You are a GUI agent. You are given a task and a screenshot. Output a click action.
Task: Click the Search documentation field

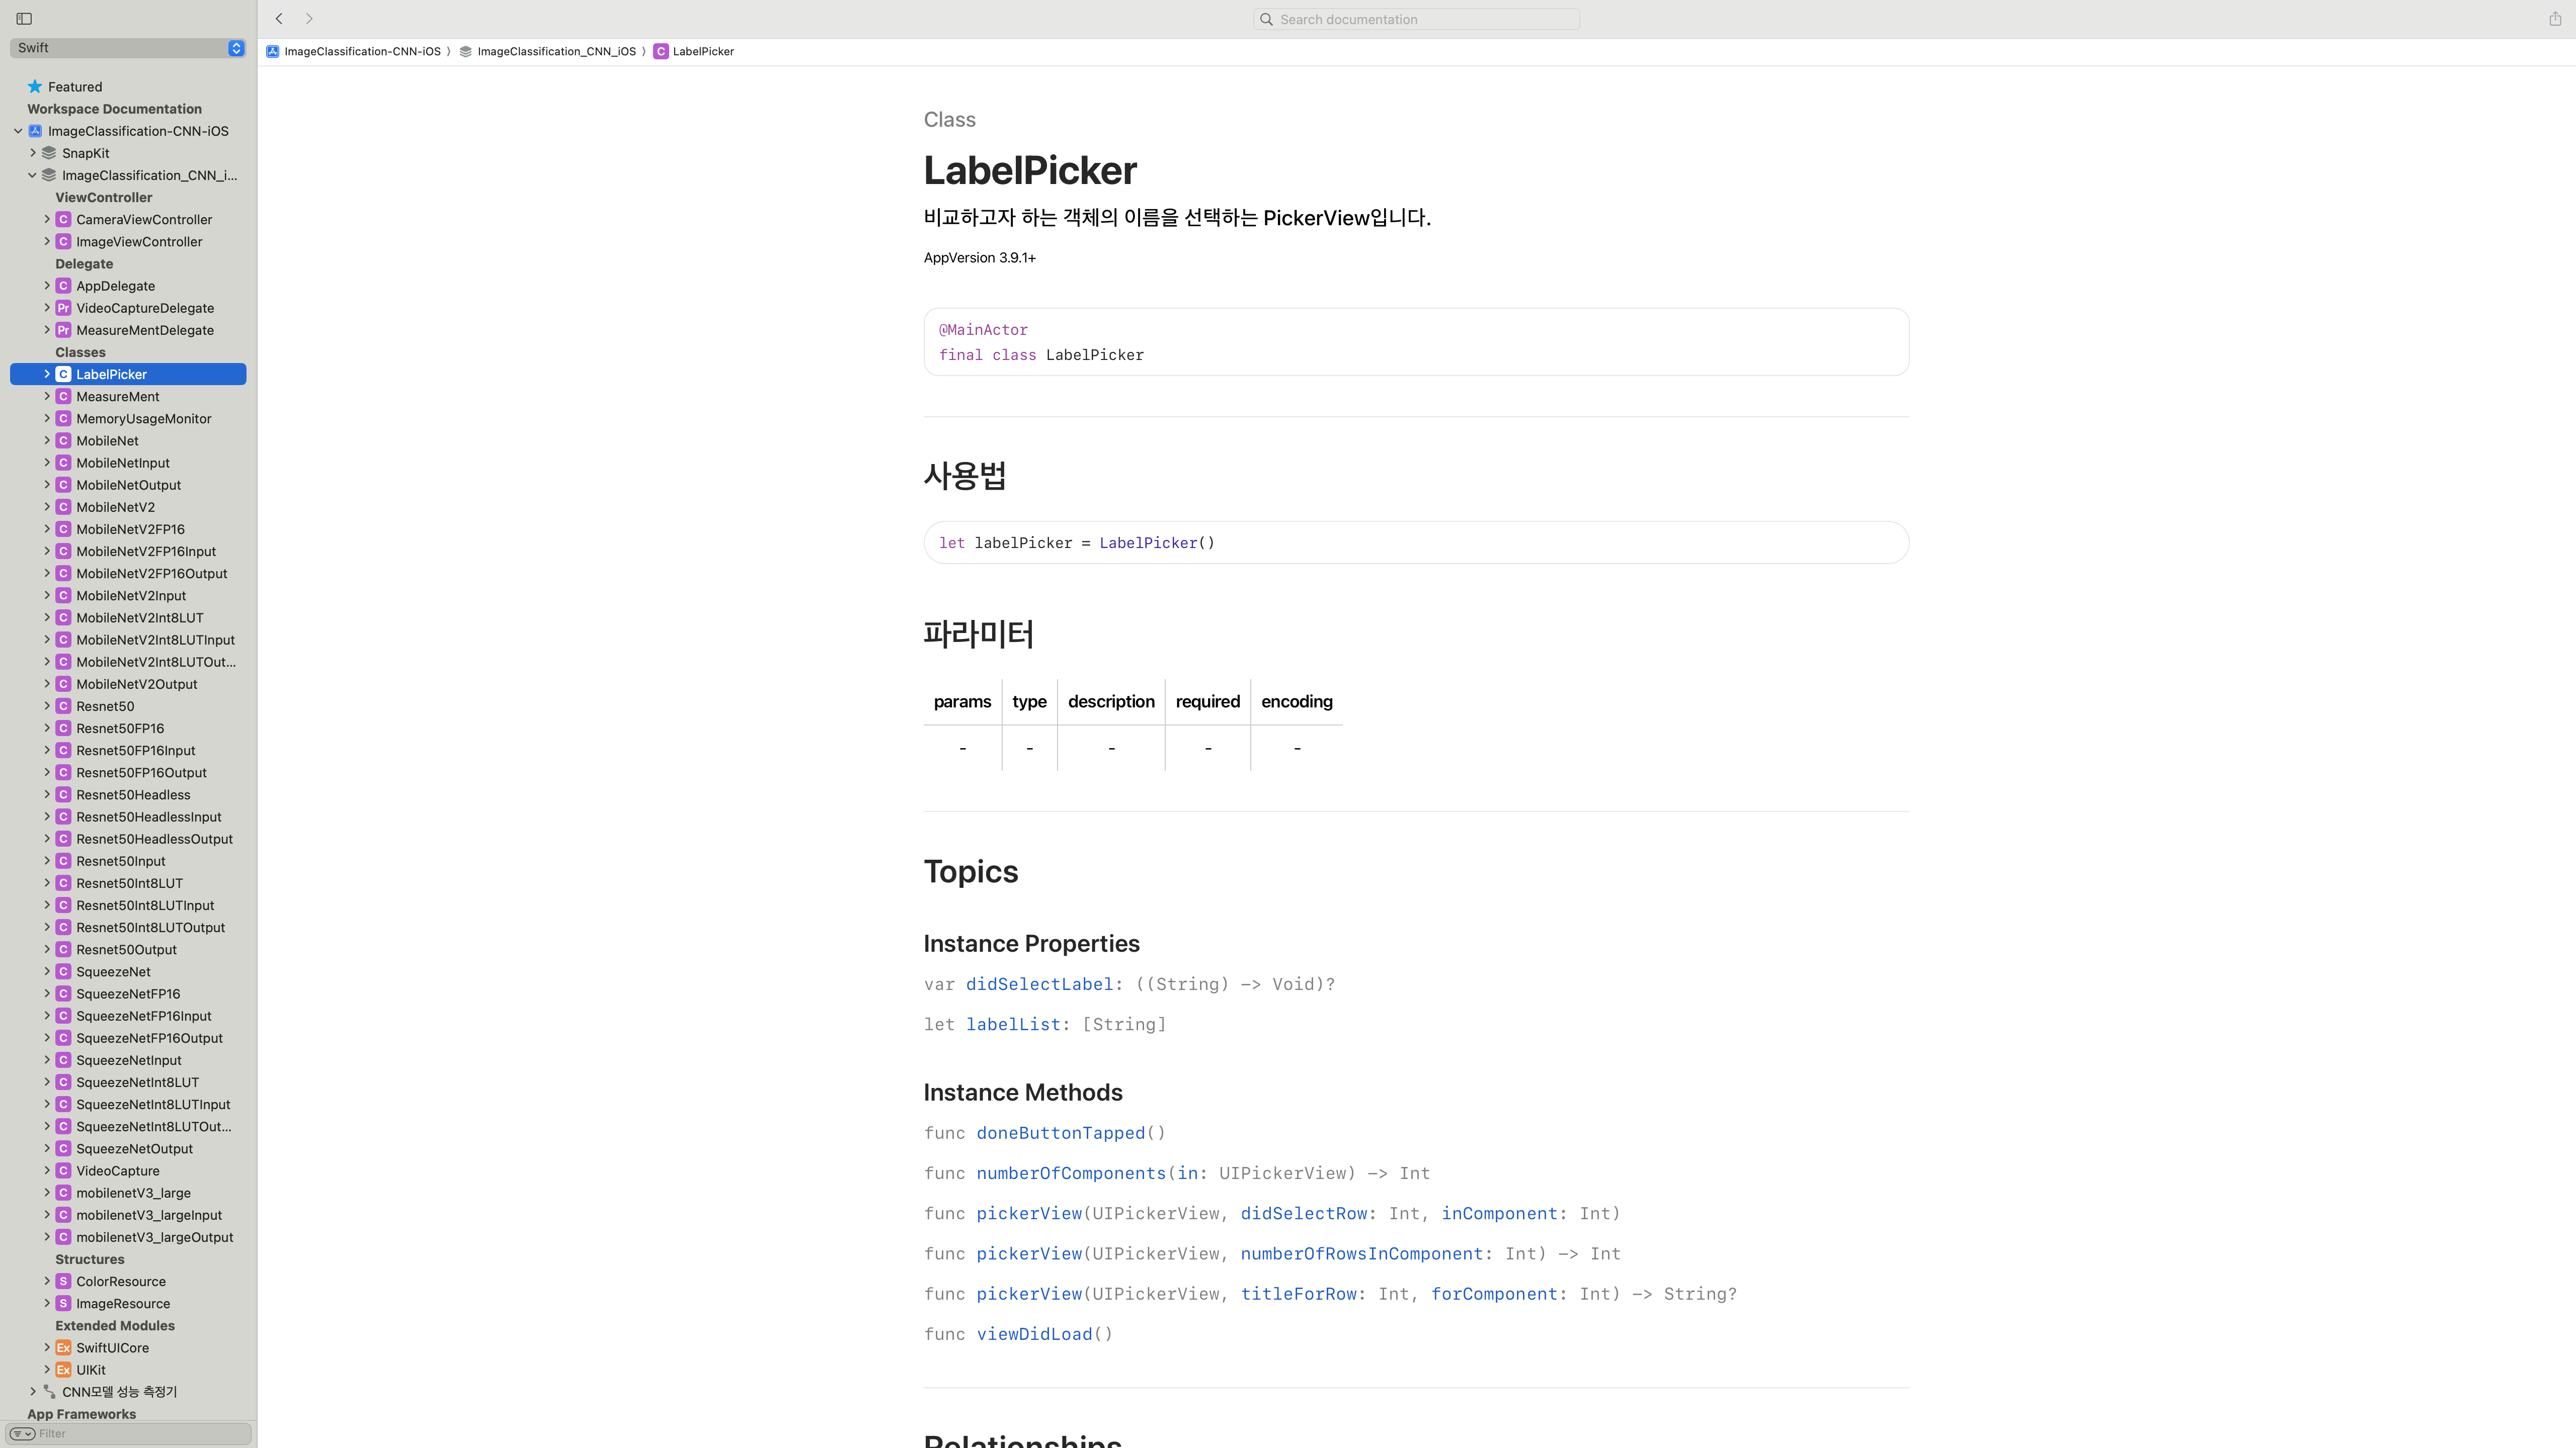point(1416,19)
